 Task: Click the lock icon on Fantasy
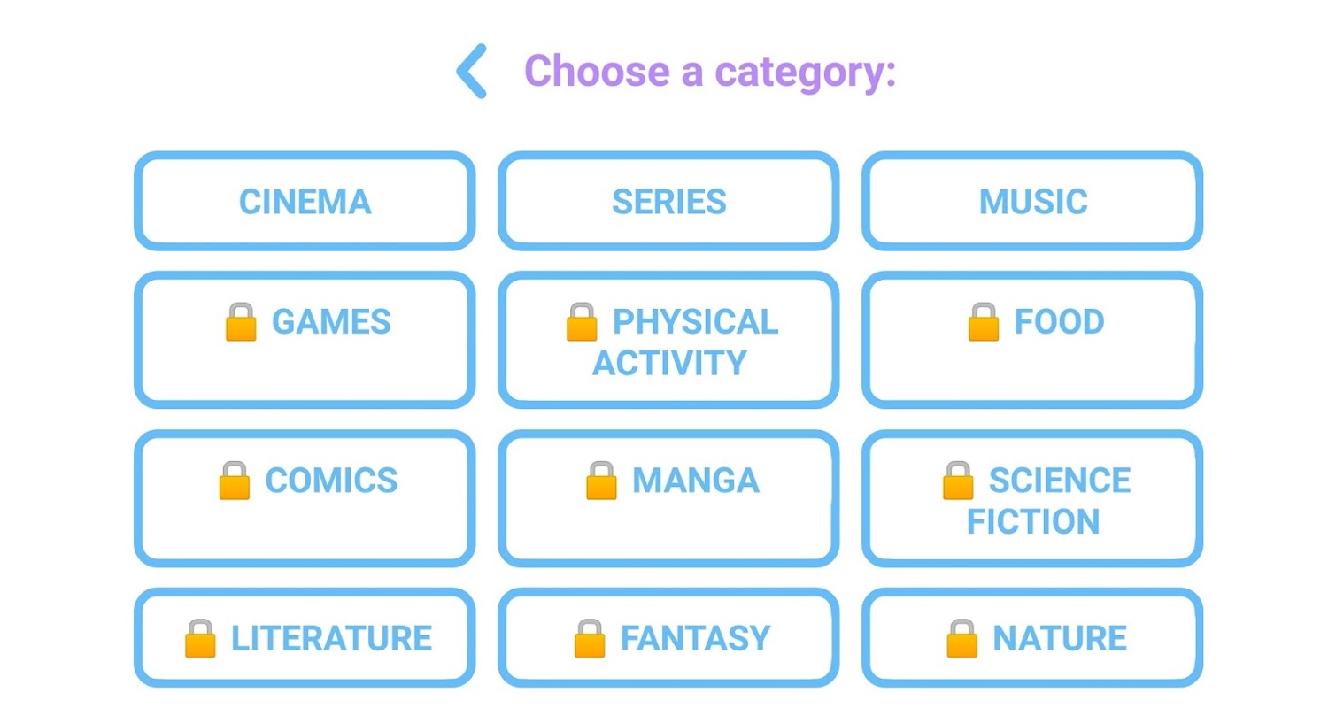[590, 638]
